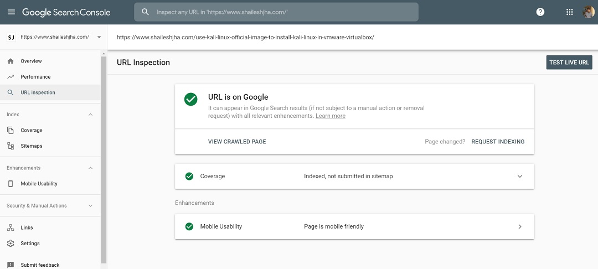Open the Links report
Viewport: 598px width, 269px height.
tap(27, 227)
